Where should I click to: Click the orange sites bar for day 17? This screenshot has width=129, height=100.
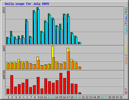[x=69, y=60]
